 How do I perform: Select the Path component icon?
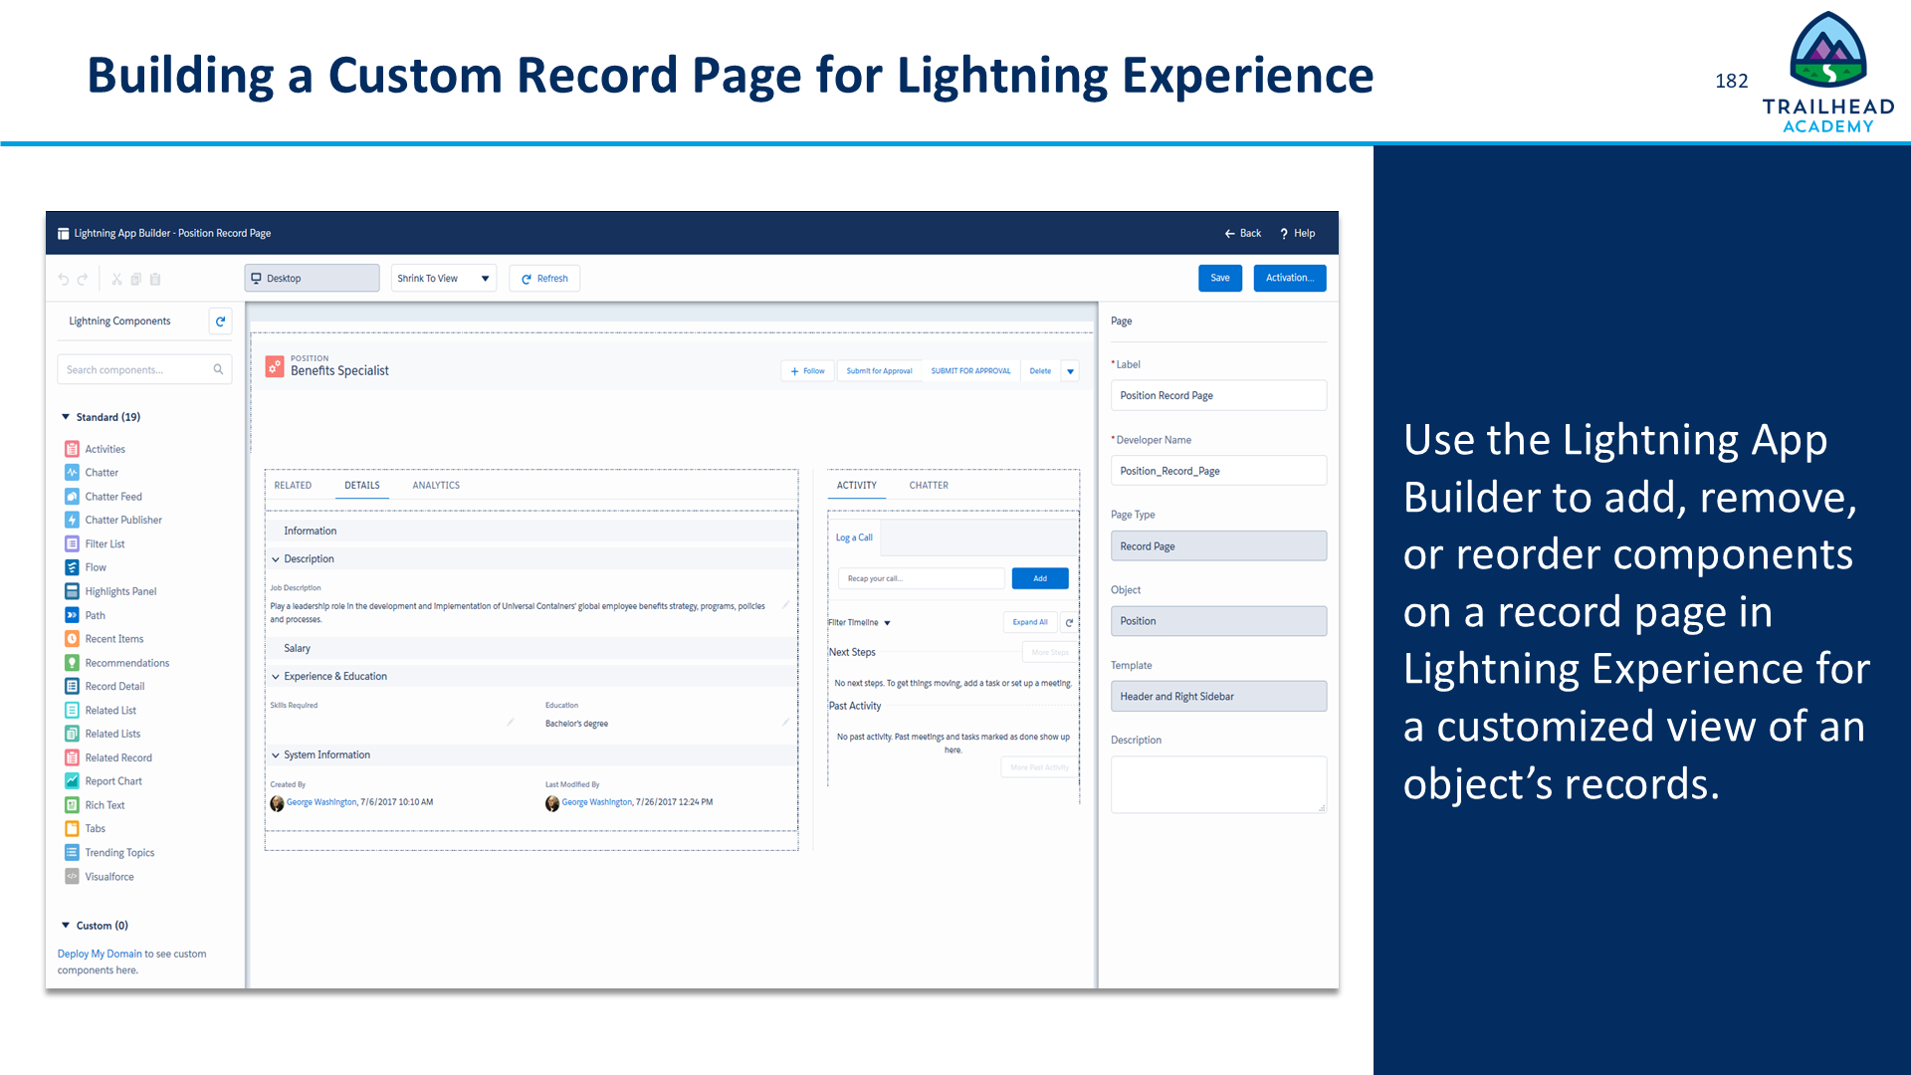coord(72,615)
